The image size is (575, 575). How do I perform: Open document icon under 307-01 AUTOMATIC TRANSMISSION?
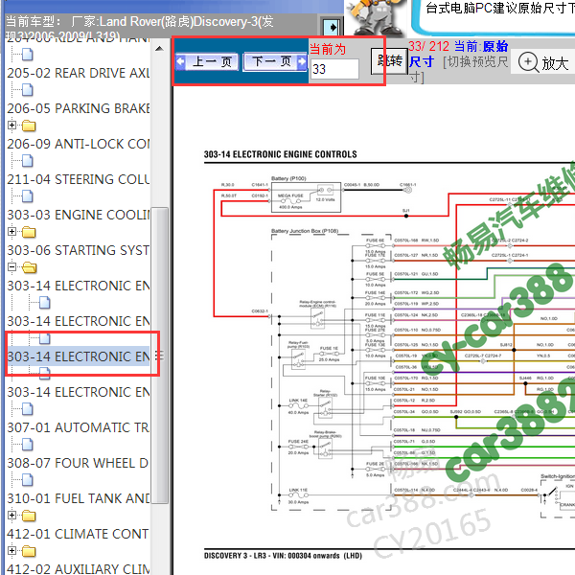28,445
